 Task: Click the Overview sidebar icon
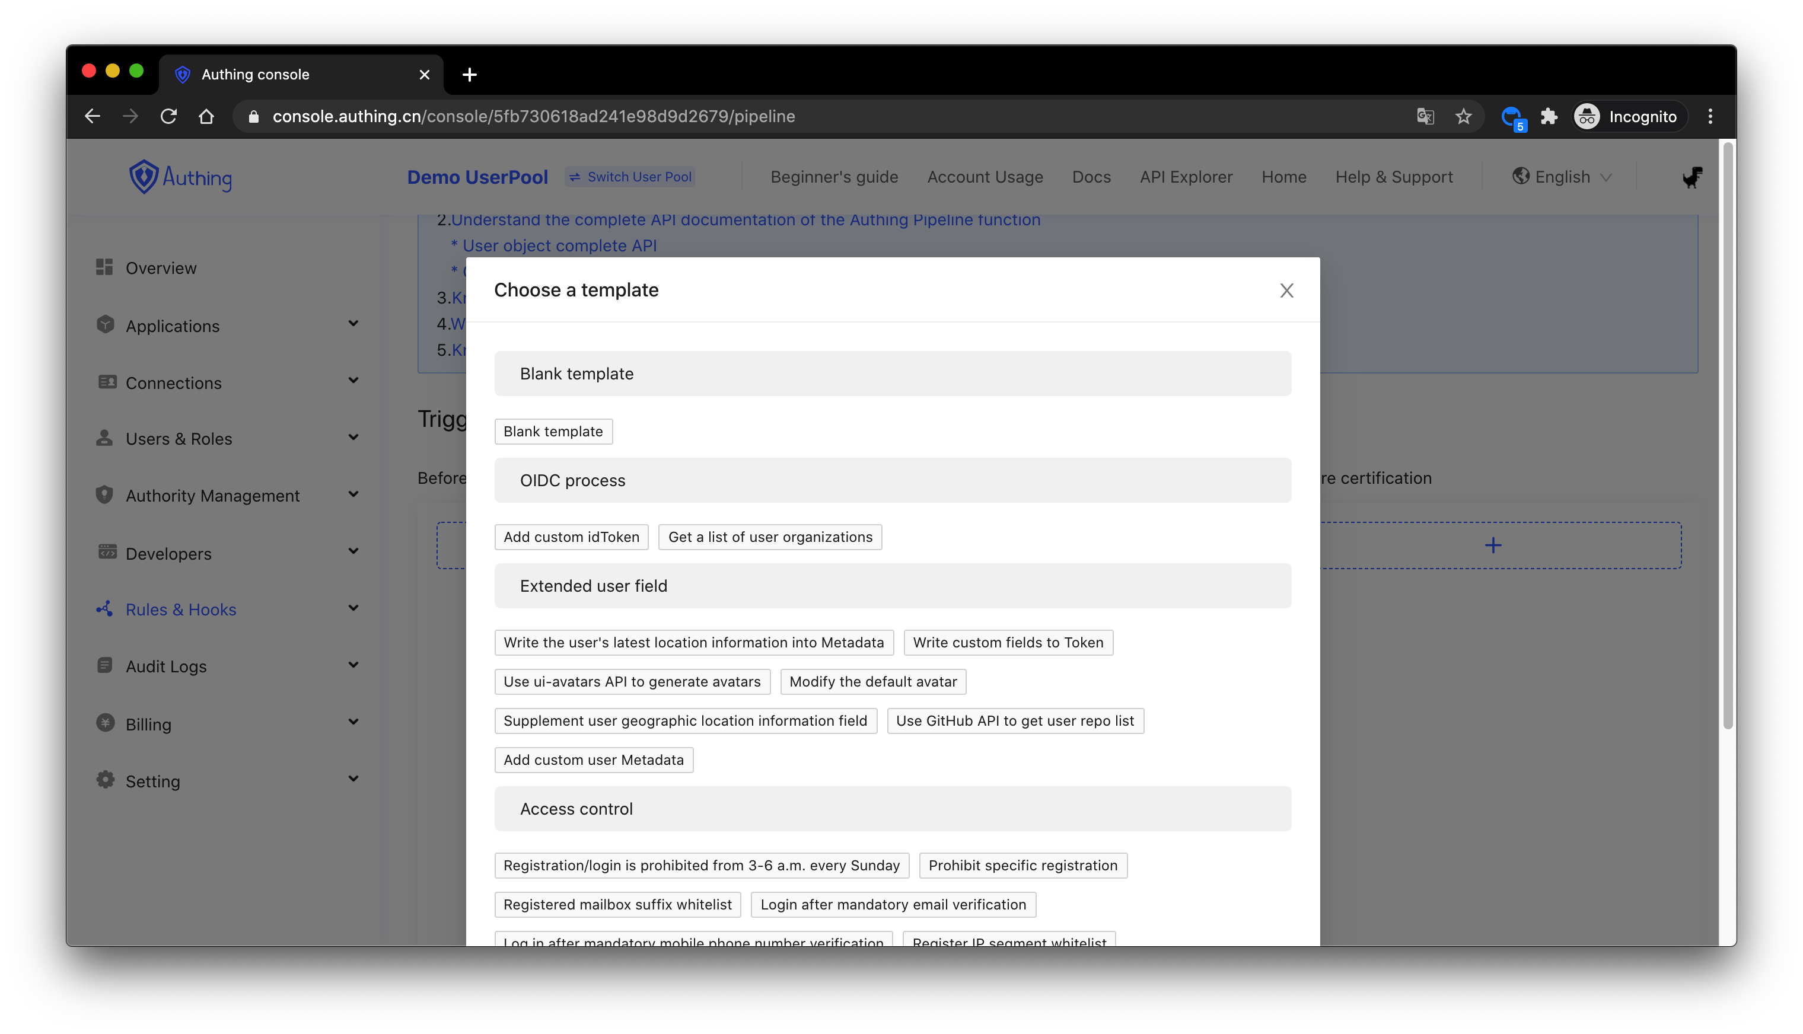(104, 267)
